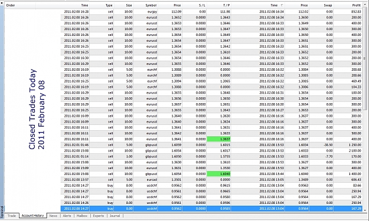This screenshot has width=369, height=221.
Task: Switch to the Alerts tab
Action: point(67,216)
